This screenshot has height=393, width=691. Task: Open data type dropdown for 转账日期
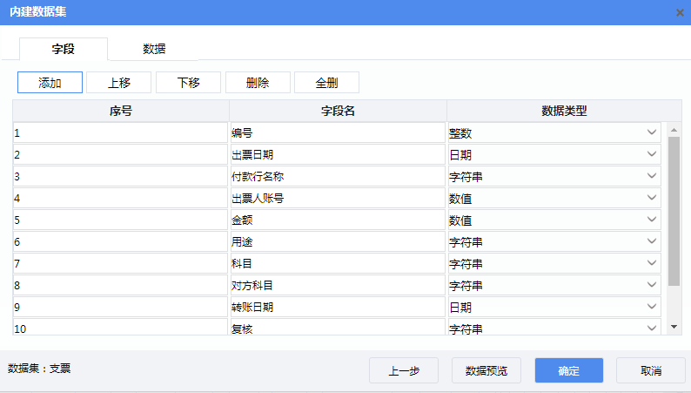(652, 308)
